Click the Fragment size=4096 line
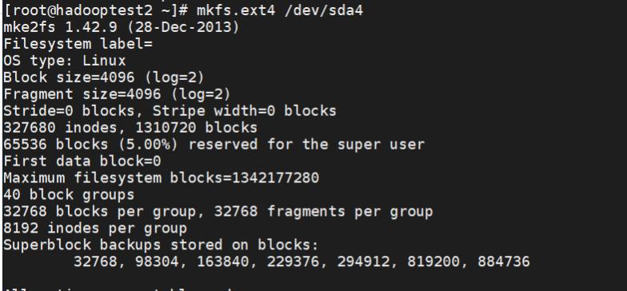This screenshot has width=627, height=291. (117, 94)
